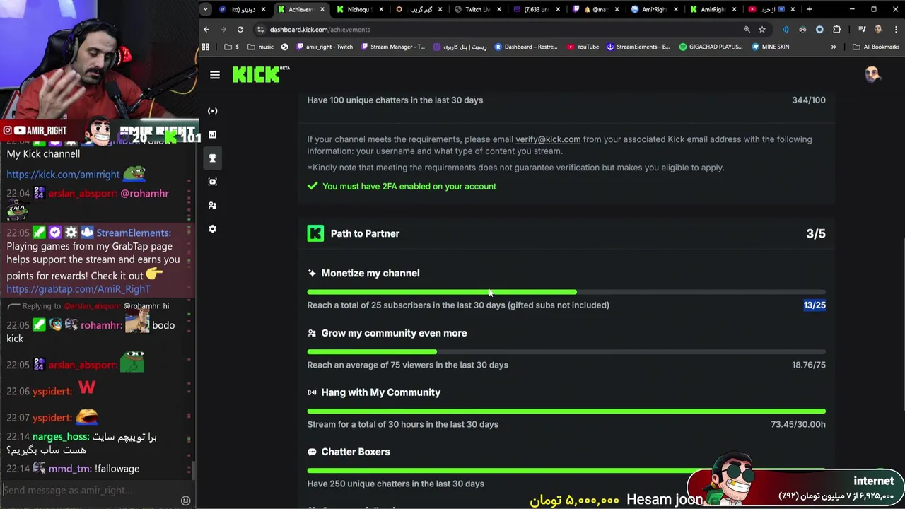
Task: Click the 73.45/30.00h stream hours value
Action: click(798, 424)
